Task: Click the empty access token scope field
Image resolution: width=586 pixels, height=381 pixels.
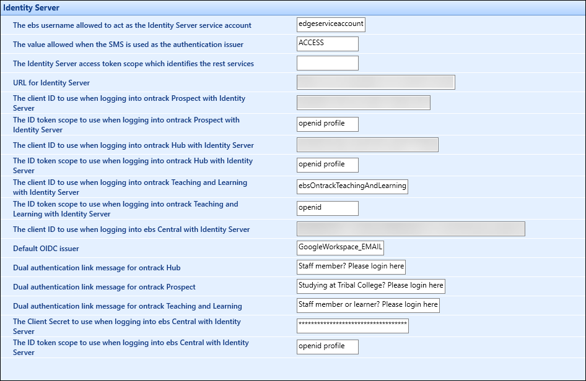Action: 327,63
